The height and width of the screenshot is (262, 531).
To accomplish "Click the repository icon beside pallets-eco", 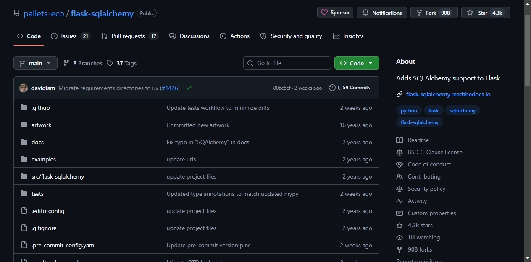I will [17, 13].
